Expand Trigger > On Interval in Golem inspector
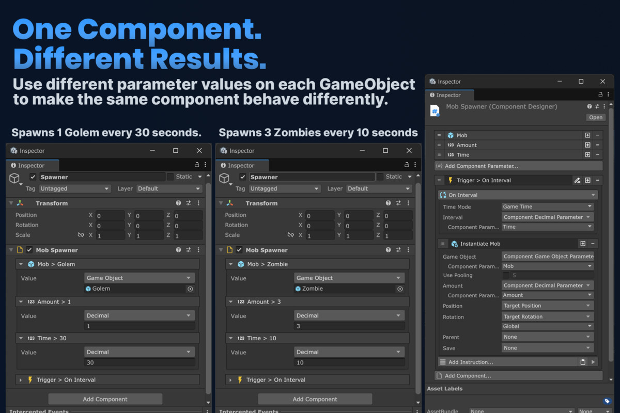 (21, 380)
